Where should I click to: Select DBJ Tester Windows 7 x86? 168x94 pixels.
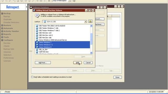[49, 28]
